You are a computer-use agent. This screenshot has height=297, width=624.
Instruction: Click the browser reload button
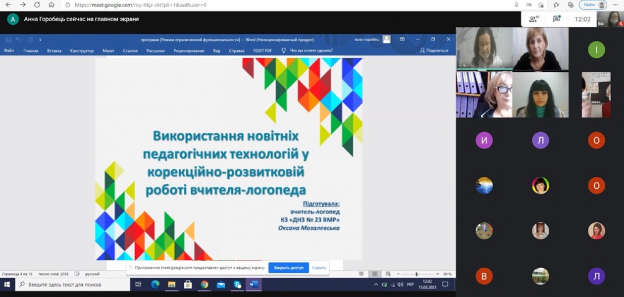[37, 5]
